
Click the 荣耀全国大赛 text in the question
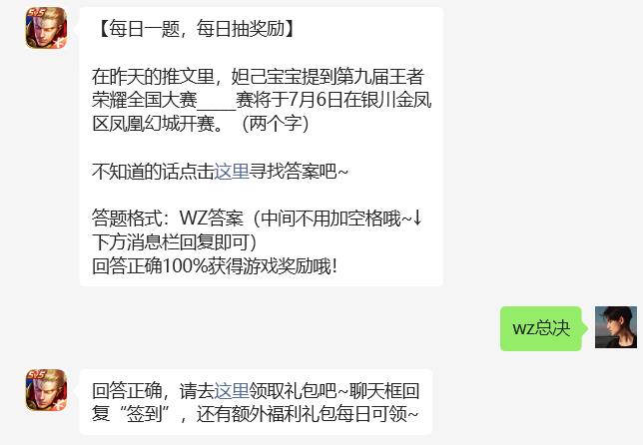(145, 101)
